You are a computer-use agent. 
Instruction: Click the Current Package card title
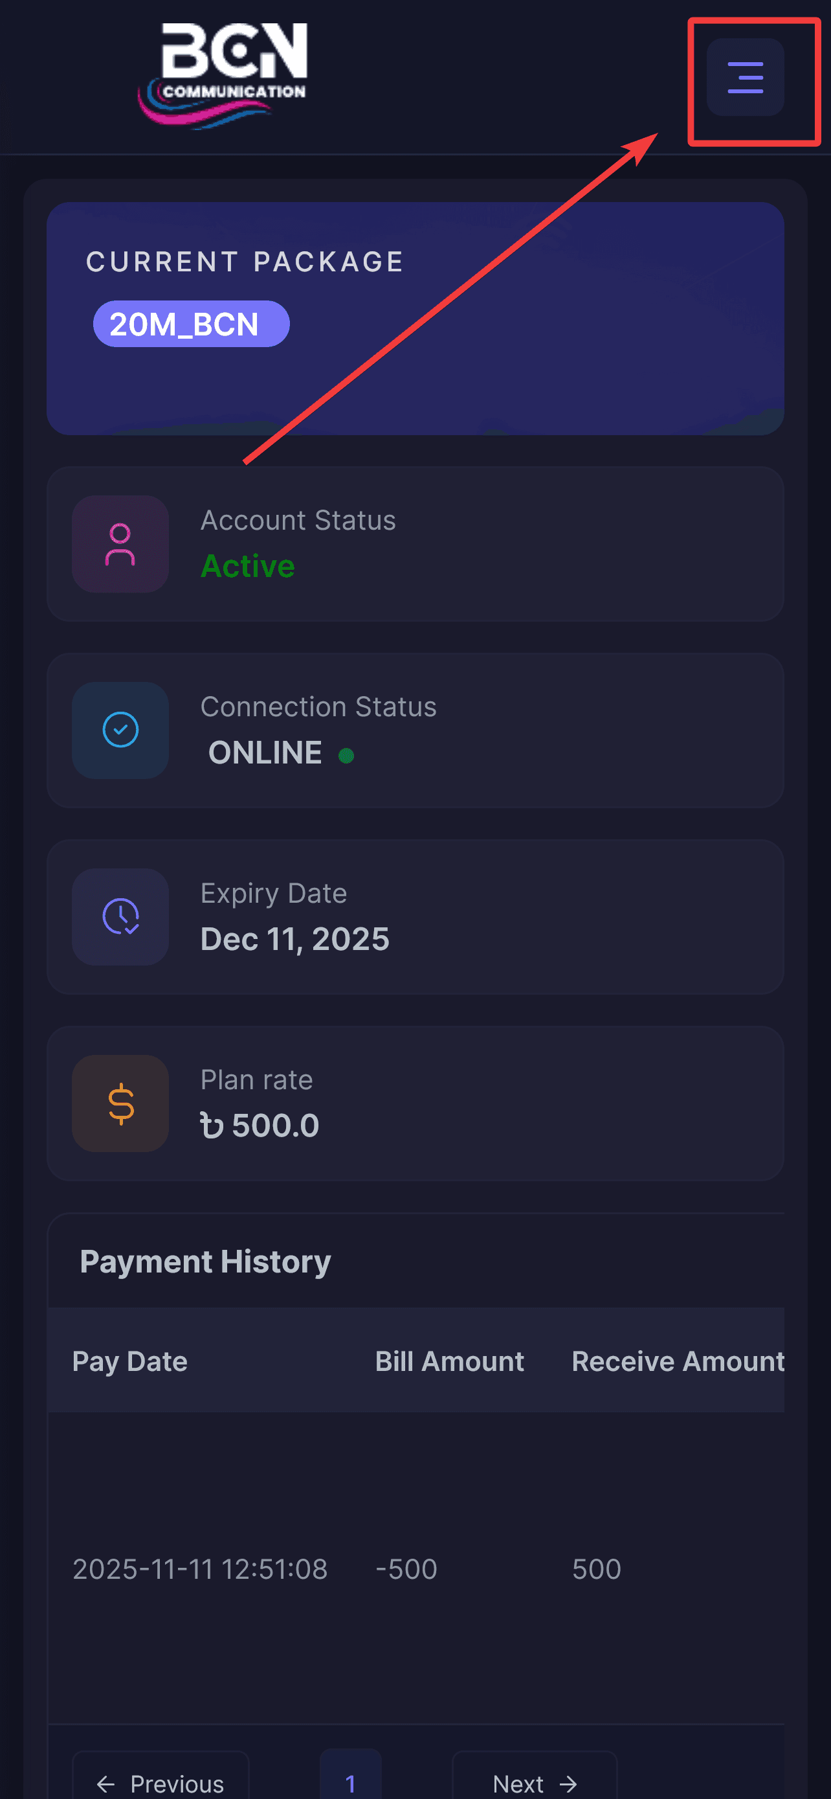tap(245, 262)
